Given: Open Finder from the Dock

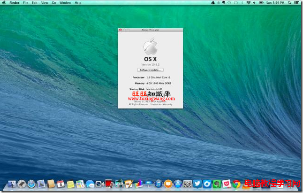Looking at the screenshot, I should pos(12,184).
